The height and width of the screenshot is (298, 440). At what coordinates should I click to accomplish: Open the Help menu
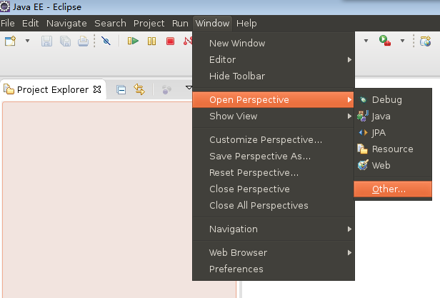pos(246,23)
